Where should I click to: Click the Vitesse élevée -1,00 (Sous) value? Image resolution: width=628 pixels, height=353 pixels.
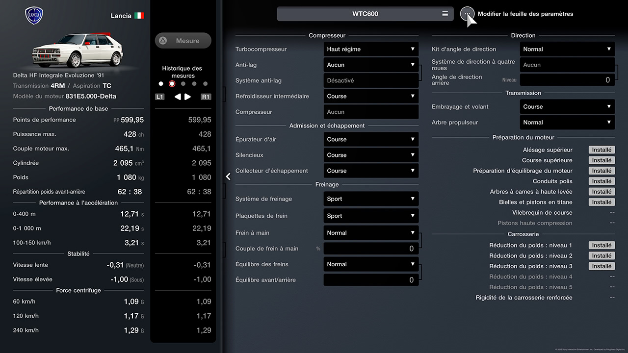tap(127, 279)
